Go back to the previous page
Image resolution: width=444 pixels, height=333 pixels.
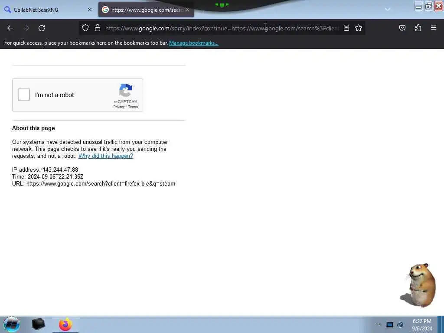tap(10, 28)
